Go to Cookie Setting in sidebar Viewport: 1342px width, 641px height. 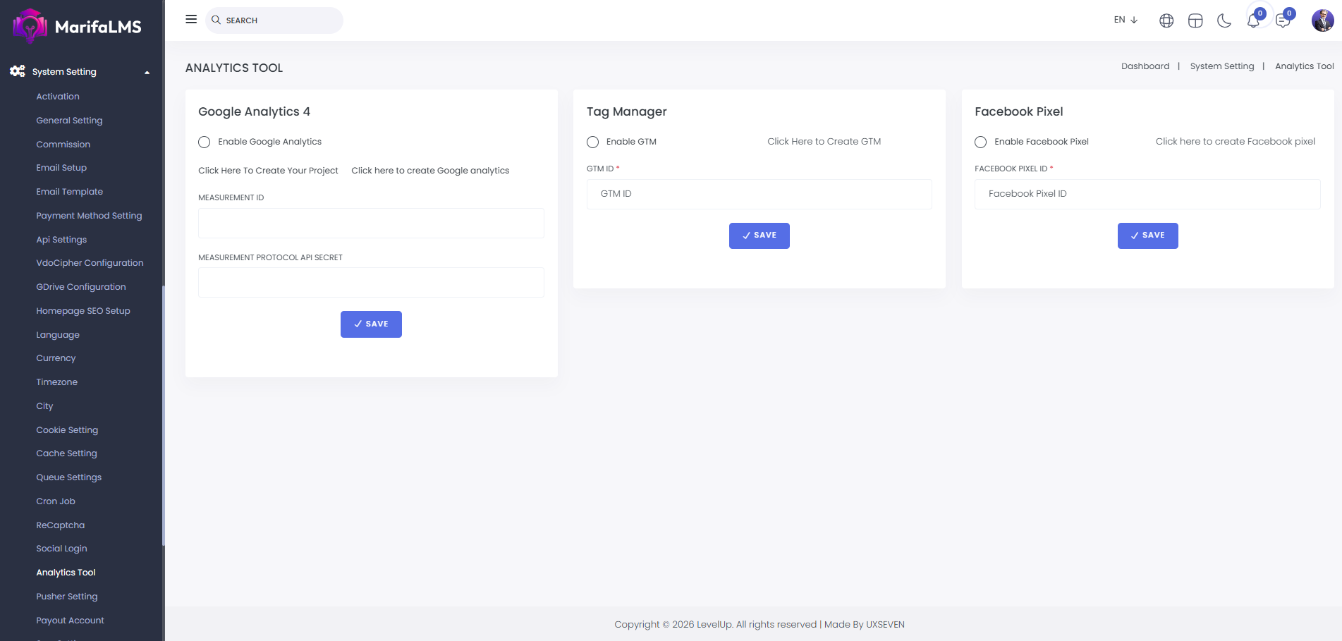pos(67,430)
